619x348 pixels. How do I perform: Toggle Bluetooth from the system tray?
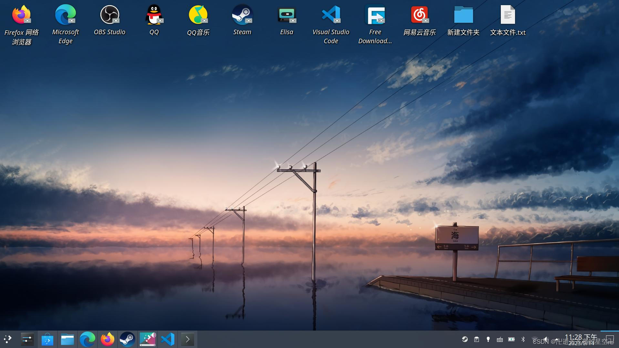coord(523,339)
